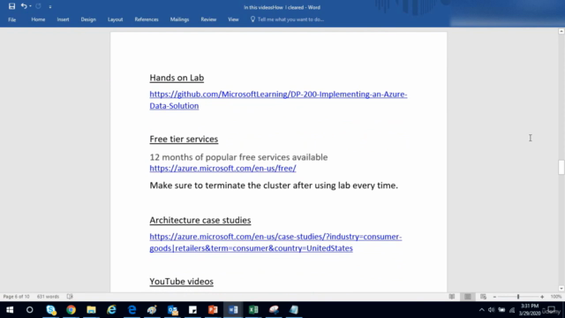Open File Explorer from the taskbar
The width and height of the screenshot is (565, 318).
click(91, 310)
